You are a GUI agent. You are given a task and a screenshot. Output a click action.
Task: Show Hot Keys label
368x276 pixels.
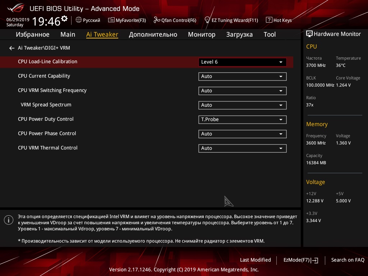[x=282, y=20]
